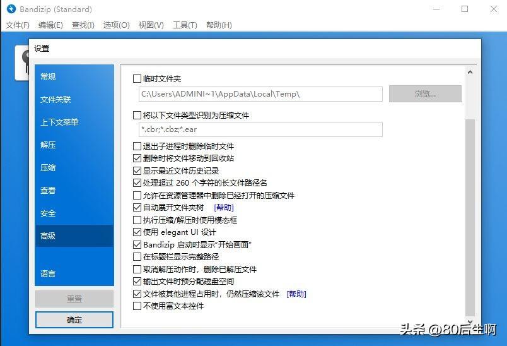Enable 将以下文件类型识别为压缩文件 checkbox

coord(137,115)
